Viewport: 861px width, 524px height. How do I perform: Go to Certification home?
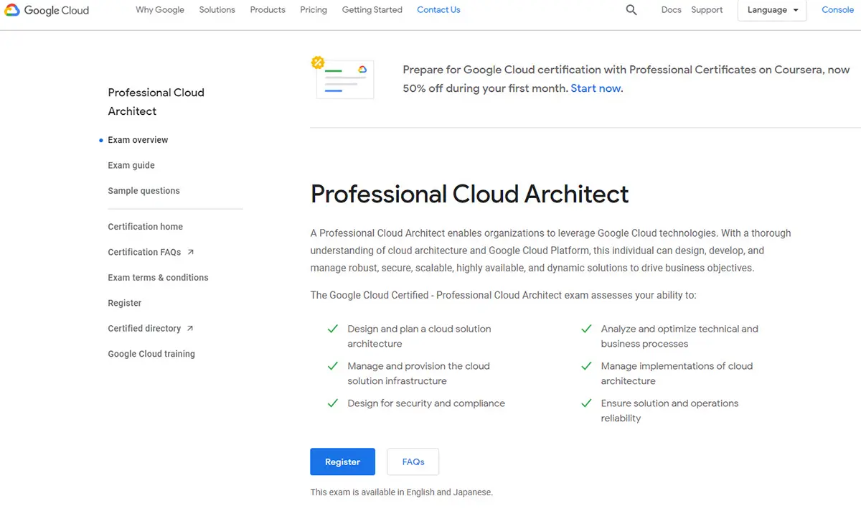(145, 227)
